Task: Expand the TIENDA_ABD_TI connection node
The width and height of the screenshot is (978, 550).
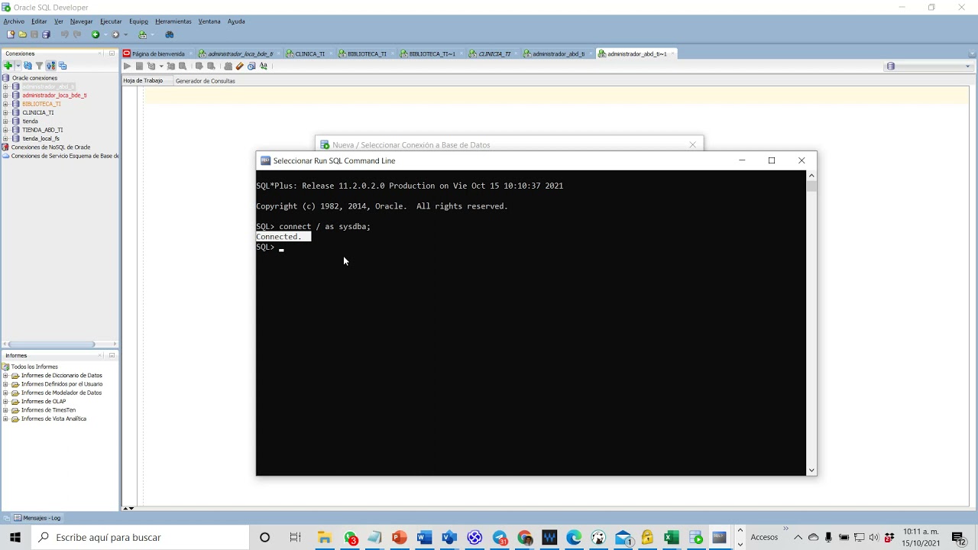Action: pyautogui.click(x=5, y=130)
